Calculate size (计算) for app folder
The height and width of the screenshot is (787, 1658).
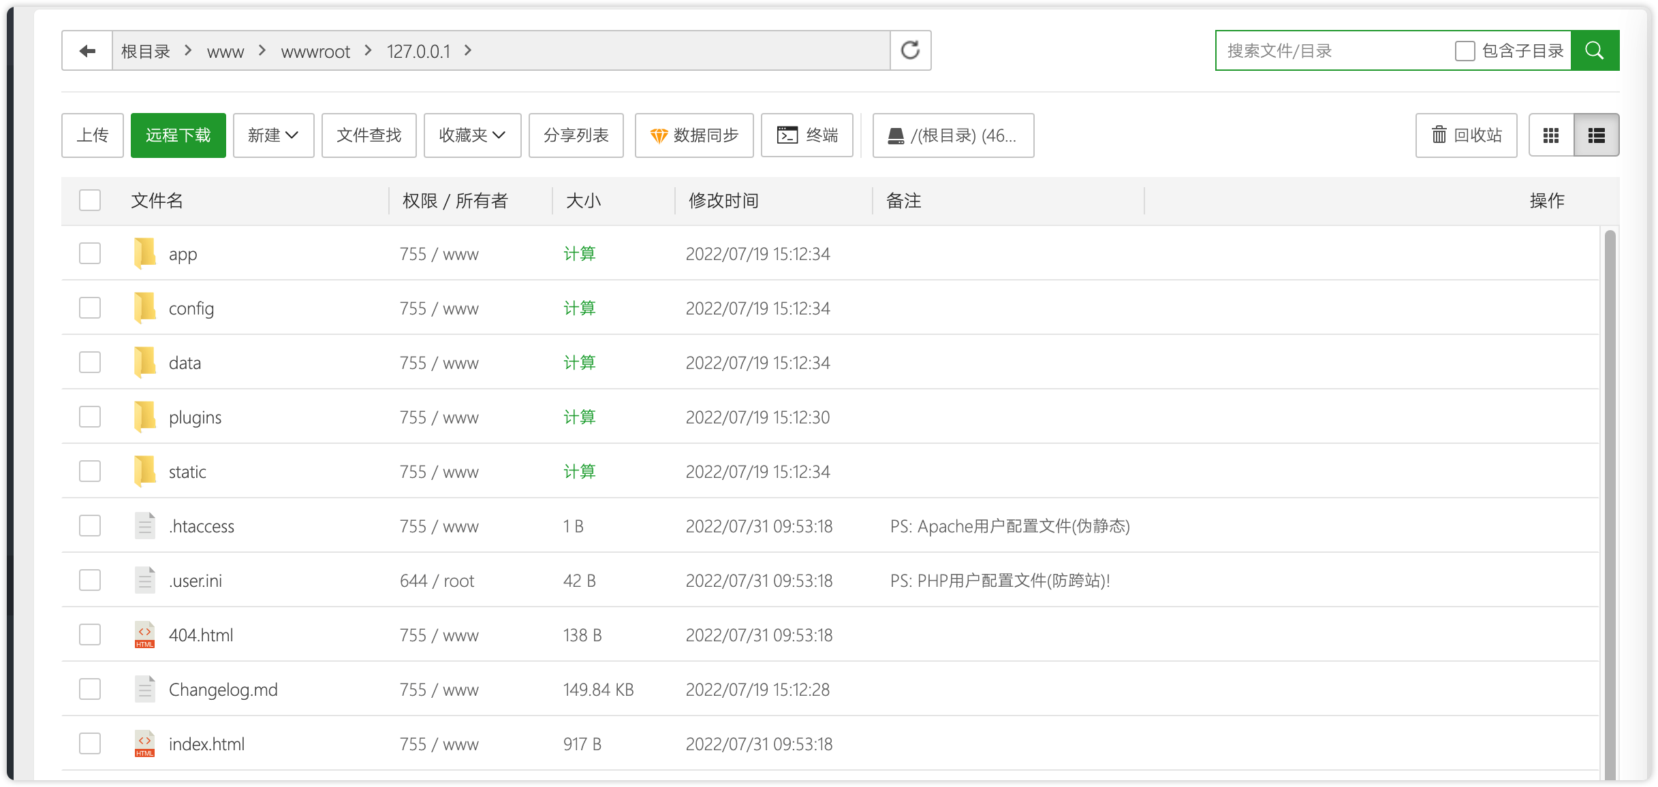point(580,253)
